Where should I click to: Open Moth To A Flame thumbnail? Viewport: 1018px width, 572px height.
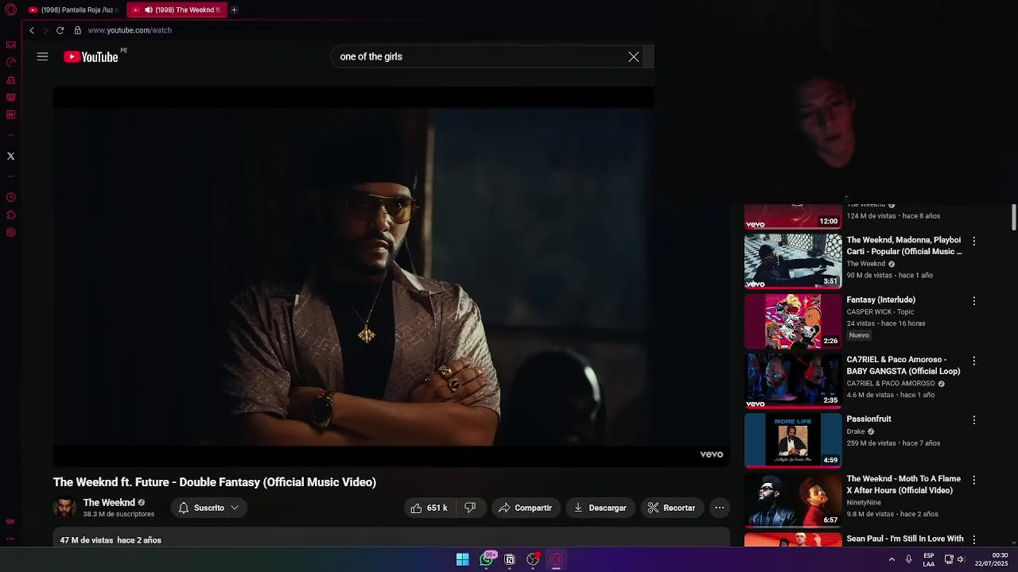click(793, 500)
